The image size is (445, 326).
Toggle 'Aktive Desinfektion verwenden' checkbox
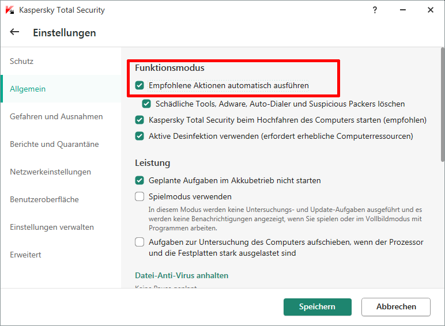coord(139,137)
